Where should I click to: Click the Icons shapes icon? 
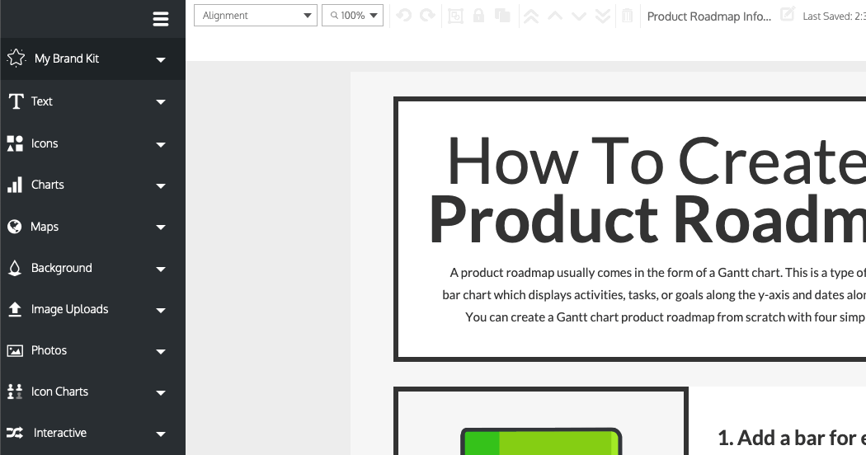pyautogui.click(x=15, y=143)
